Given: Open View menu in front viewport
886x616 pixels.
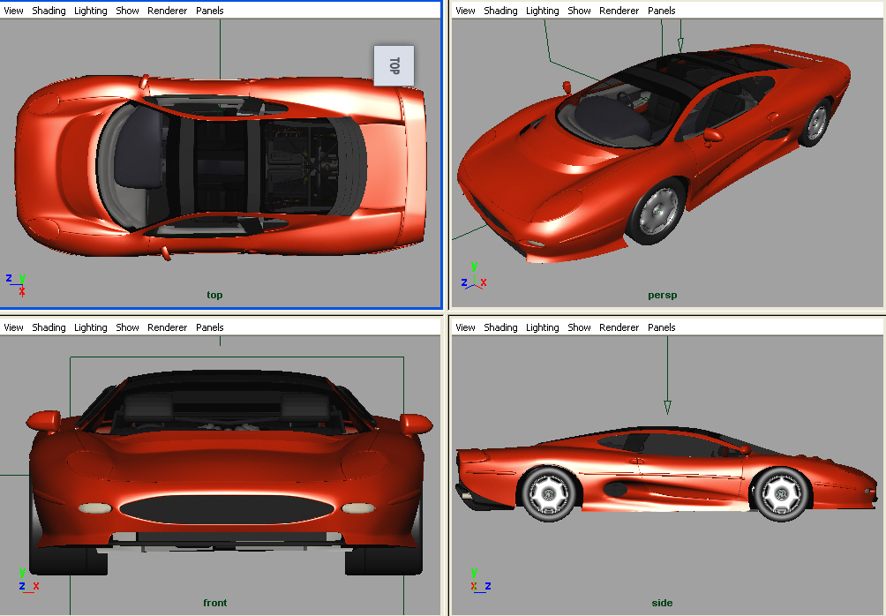Looking at the screenshot, I should pyautogui.click(x=13, y=327).
